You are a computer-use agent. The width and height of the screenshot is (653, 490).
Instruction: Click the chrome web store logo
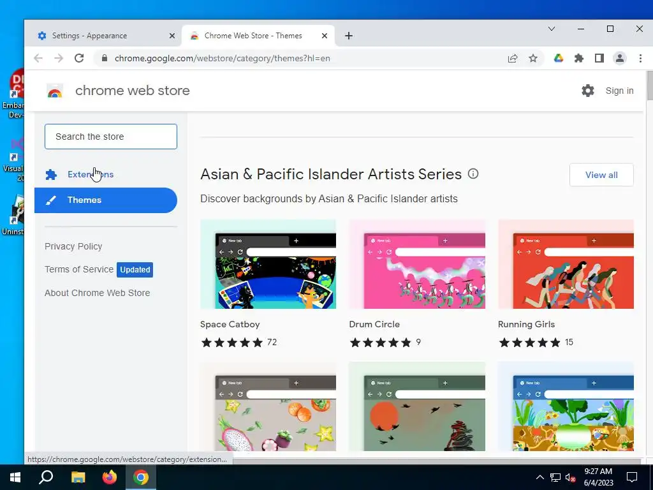point(55,91)
